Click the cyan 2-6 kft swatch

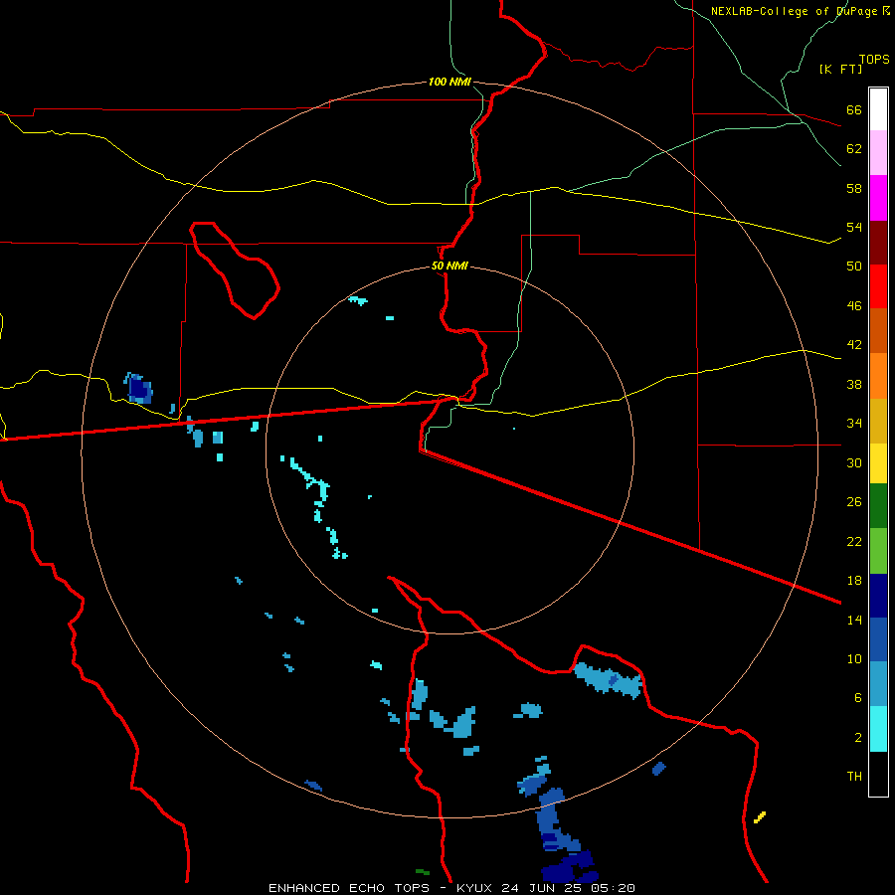pos(878,729)
